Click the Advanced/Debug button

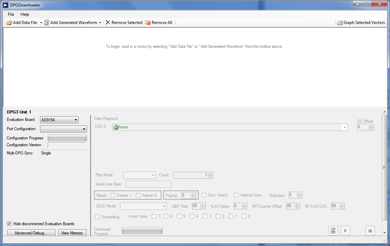[30, 233]
